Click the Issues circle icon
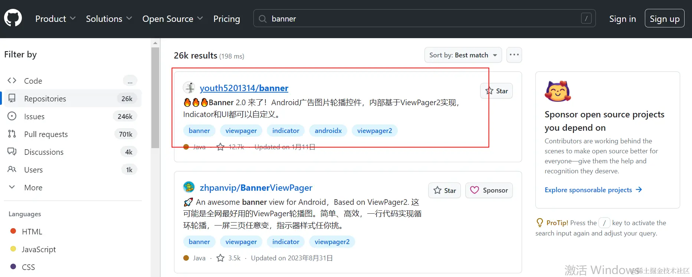Image resolution: width=692 pixels, height=277 pixels. [12, 116]
